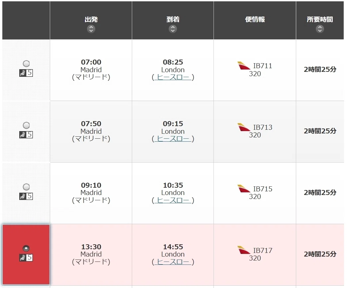Sort by 出発 departure time arrows
347x288 pixels.
point(91,29)
